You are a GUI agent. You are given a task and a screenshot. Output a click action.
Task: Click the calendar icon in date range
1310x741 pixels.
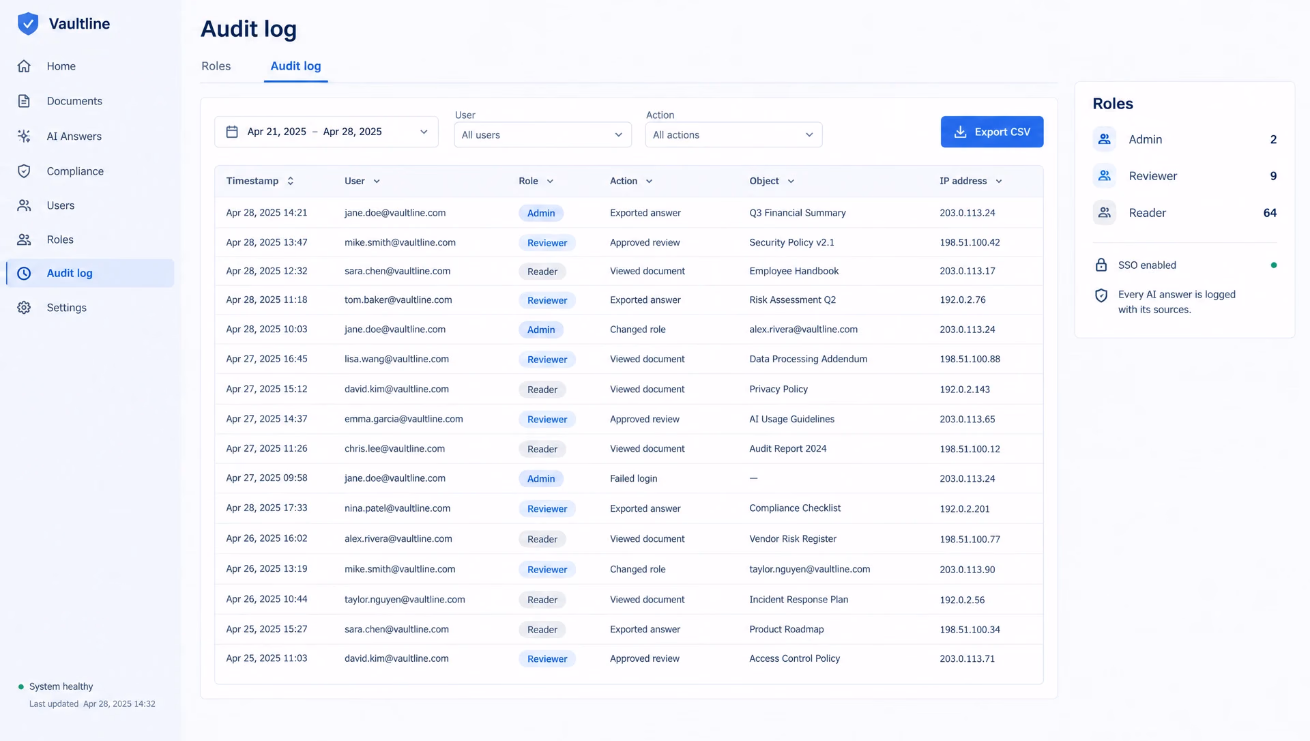point(232,132)
